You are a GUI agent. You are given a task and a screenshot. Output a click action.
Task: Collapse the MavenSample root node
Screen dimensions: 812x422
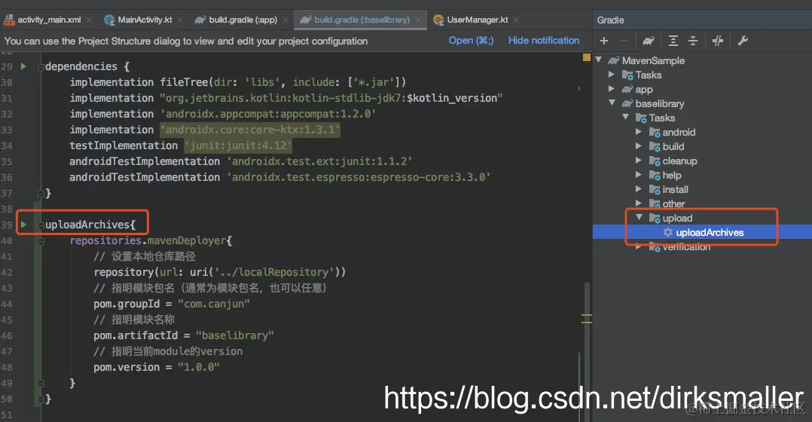tap(599, 60)
